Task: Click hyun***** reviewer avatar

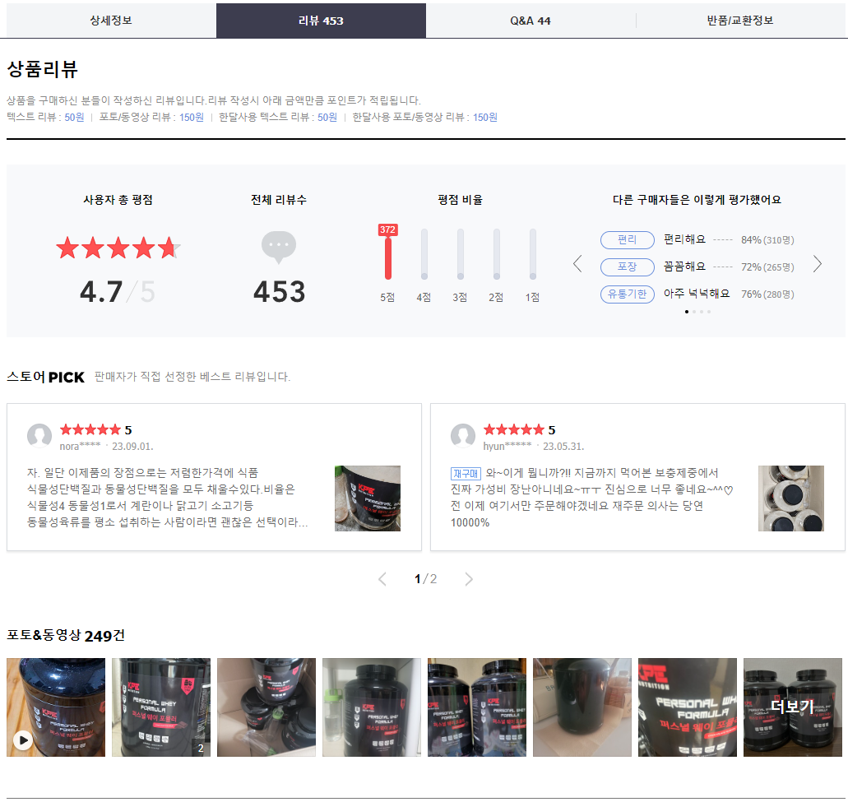Action: (x=463, y=436)
